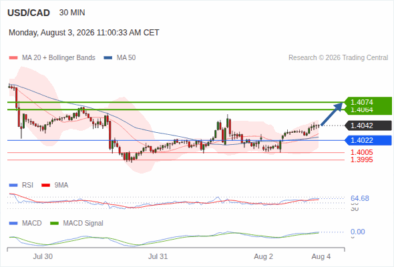Select the Aug 2 timeline date marker
The image size is (394, 267).
(x=263, y=257)
